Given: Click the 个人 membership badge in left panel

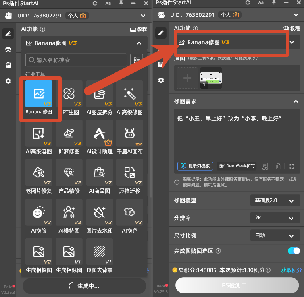Looking at the screenshot, I should point(77,16).
